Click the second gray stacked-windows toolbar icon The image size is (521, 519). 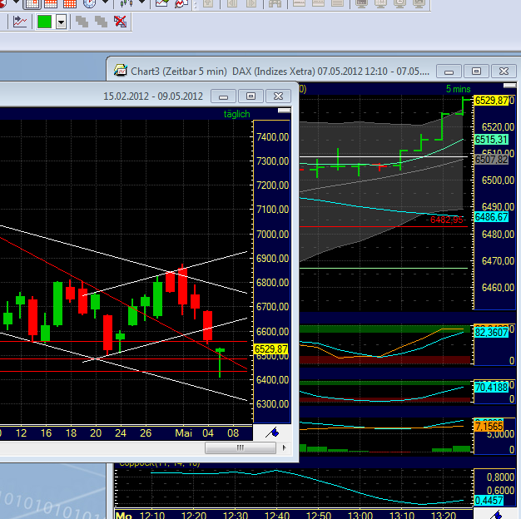101,22
